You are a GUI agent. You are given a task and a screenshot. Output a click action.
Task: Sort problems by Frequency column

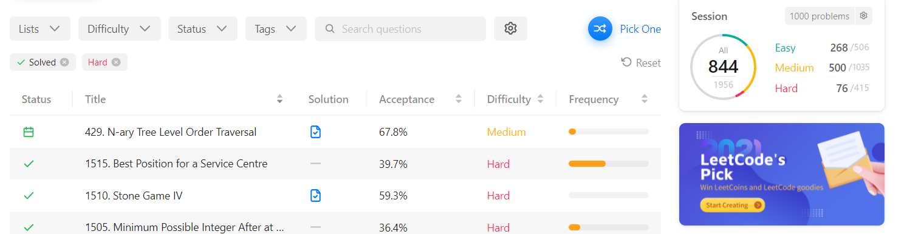click(645, 99)
